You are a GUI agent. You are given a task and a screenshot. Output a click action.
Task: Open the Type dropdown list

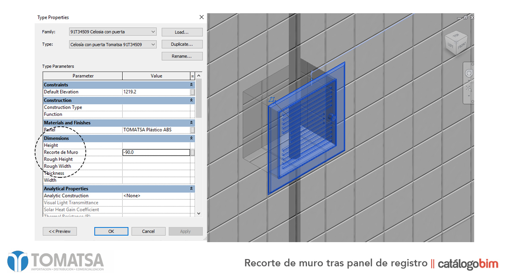click(153, 45)
